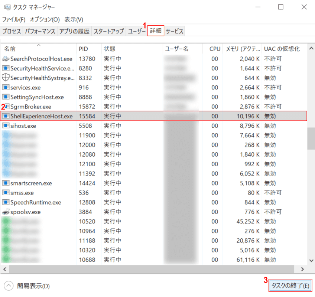Collapse to 簡易表示(D) view

(x=27, y=286)
